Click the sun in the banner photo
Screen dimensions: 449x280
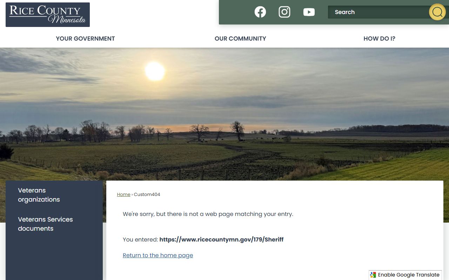155,71
